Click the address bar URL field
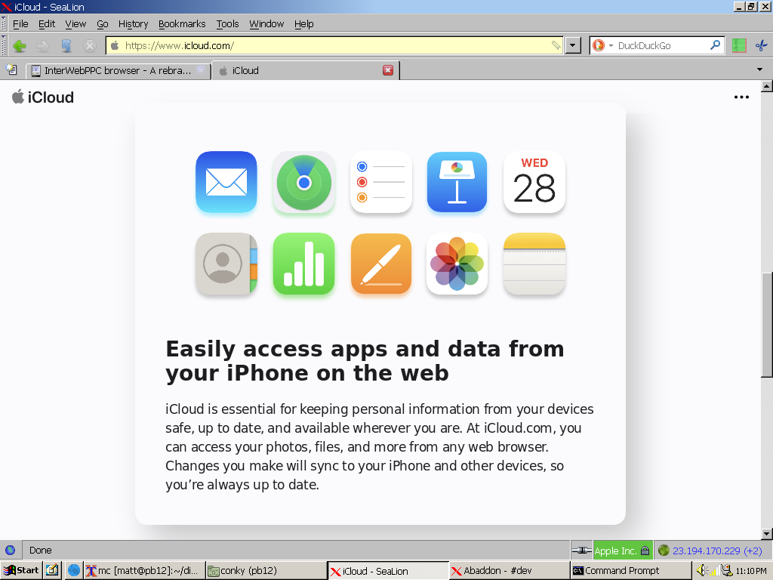Screen dimensions: 773x580 coord(335,45)
